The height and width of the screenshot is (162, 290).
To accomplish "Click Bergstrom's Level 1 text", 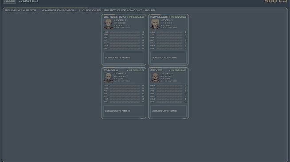I will pos(120,20).
